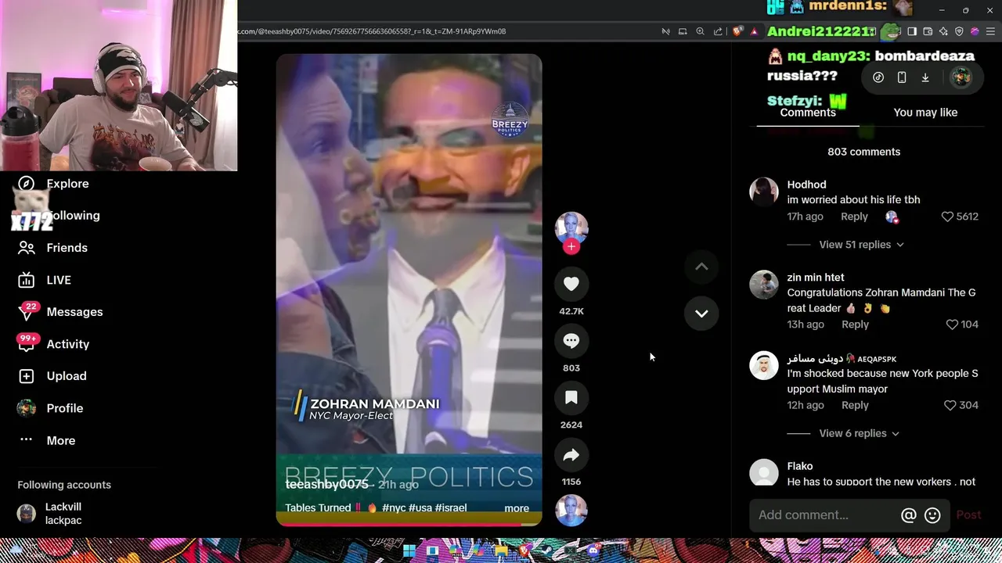Click the browser share page icon

click(x=718, y=31)
